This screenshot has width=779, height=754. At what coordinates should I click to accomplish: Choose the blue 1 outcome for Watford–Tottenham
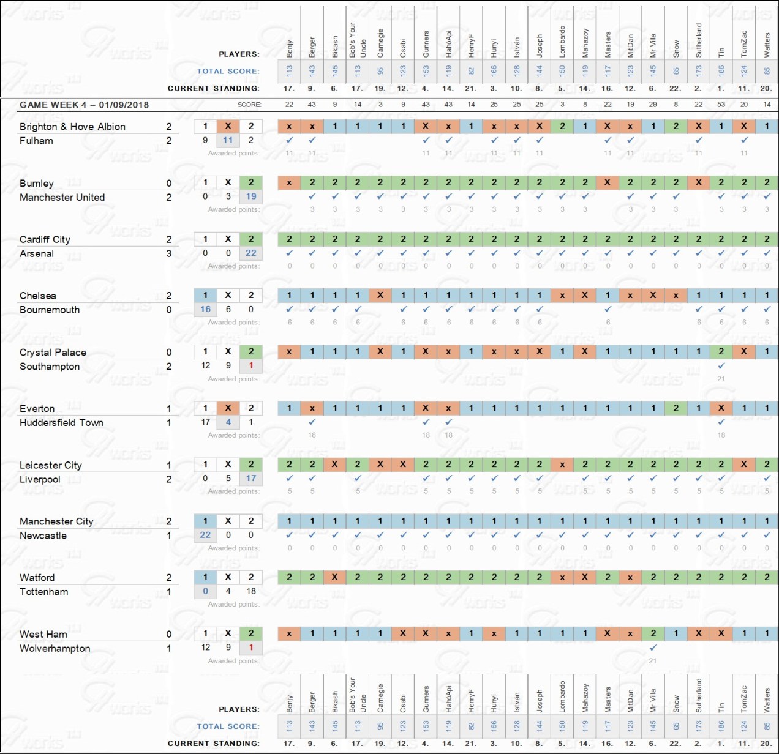pos(205,577)
